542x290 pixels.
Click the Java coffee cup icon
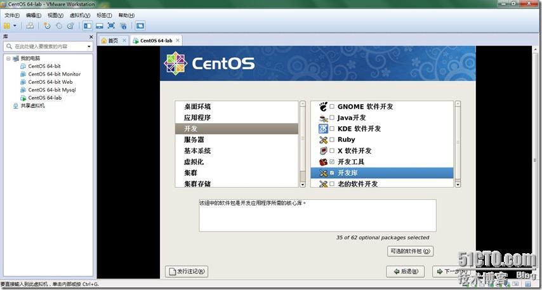click(x=323, y=118)
